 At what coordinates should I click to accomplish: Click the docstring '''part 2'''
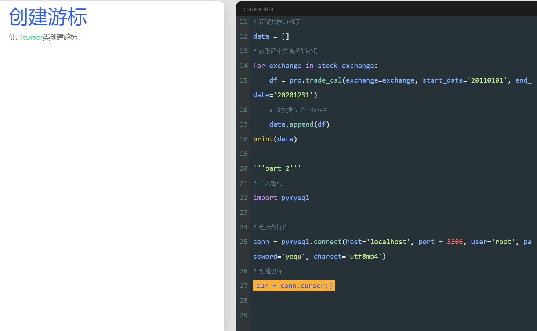277,168
